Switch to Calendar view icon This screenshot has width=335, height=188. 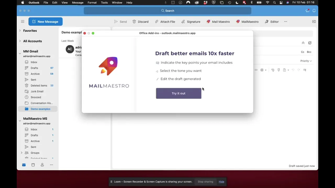point(33,165)
